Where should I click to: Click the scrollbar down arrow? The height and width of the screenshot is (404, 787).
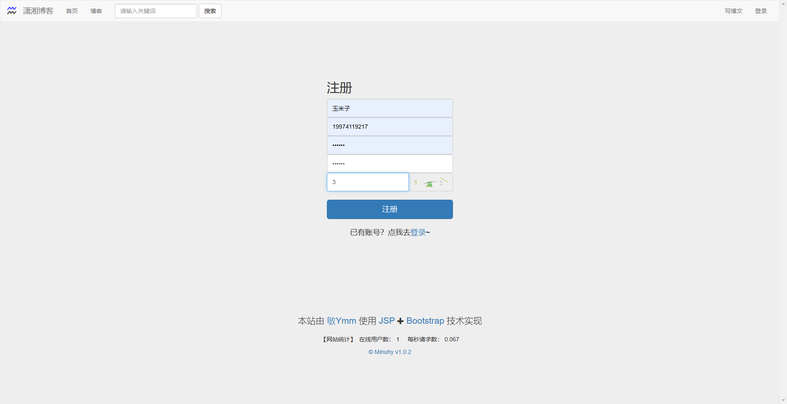pos(784,401)
